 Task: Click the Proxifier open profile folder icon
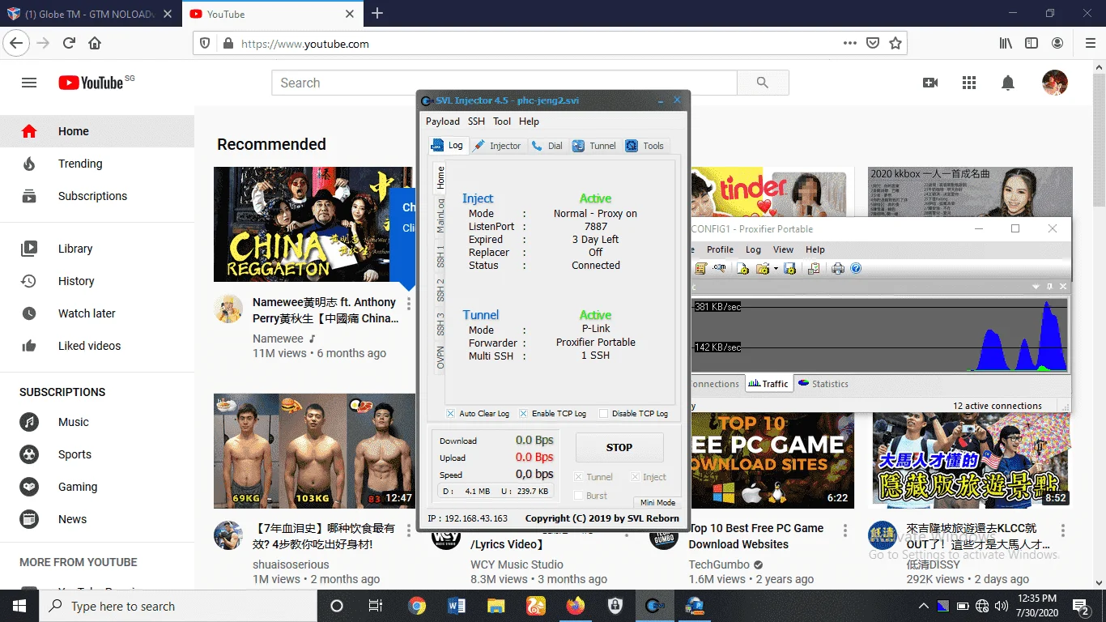coord(763,269)
